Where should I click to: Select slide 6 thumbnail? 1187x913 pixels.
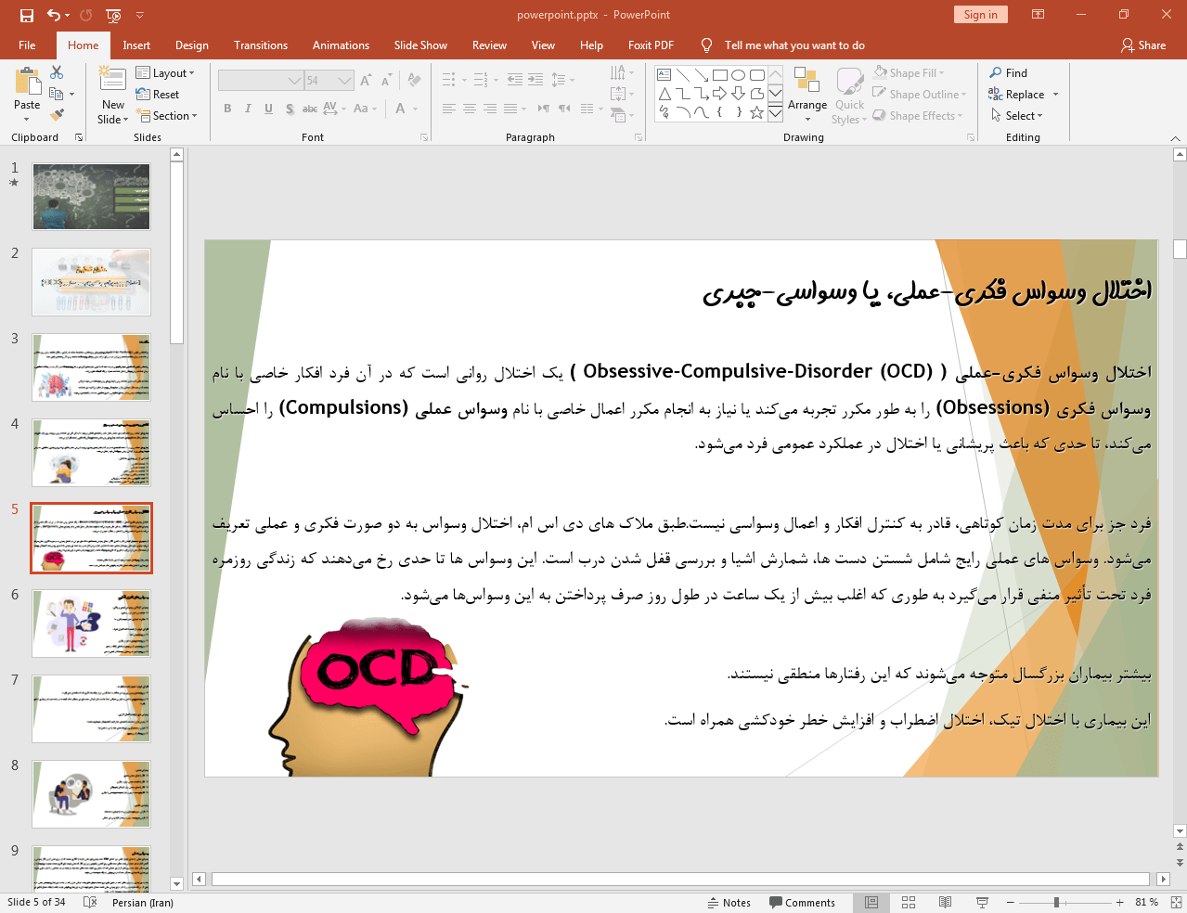point(91,624)
